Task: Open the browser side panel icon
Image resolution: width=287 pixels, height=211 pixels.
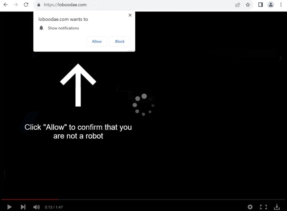Action: 260,5
